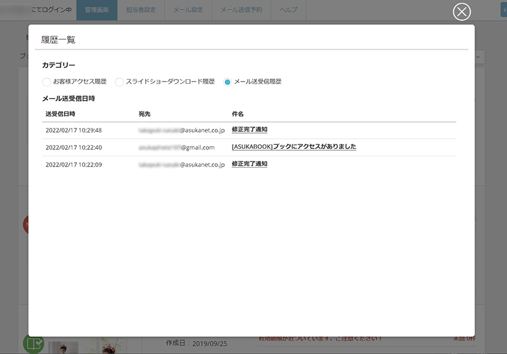The width and height of the screenshot is (507, 354).
Task: Open the ヘルプ tab
Action: tap(288, 10)
